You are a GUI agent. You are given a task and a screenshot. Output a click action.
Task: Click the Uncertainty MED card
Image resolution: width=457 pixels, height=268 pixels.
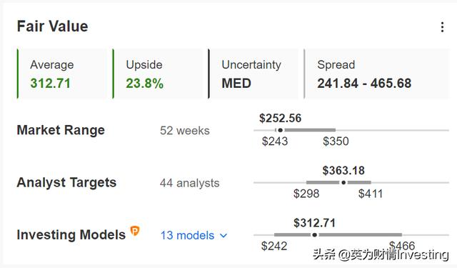pos(253,74)
